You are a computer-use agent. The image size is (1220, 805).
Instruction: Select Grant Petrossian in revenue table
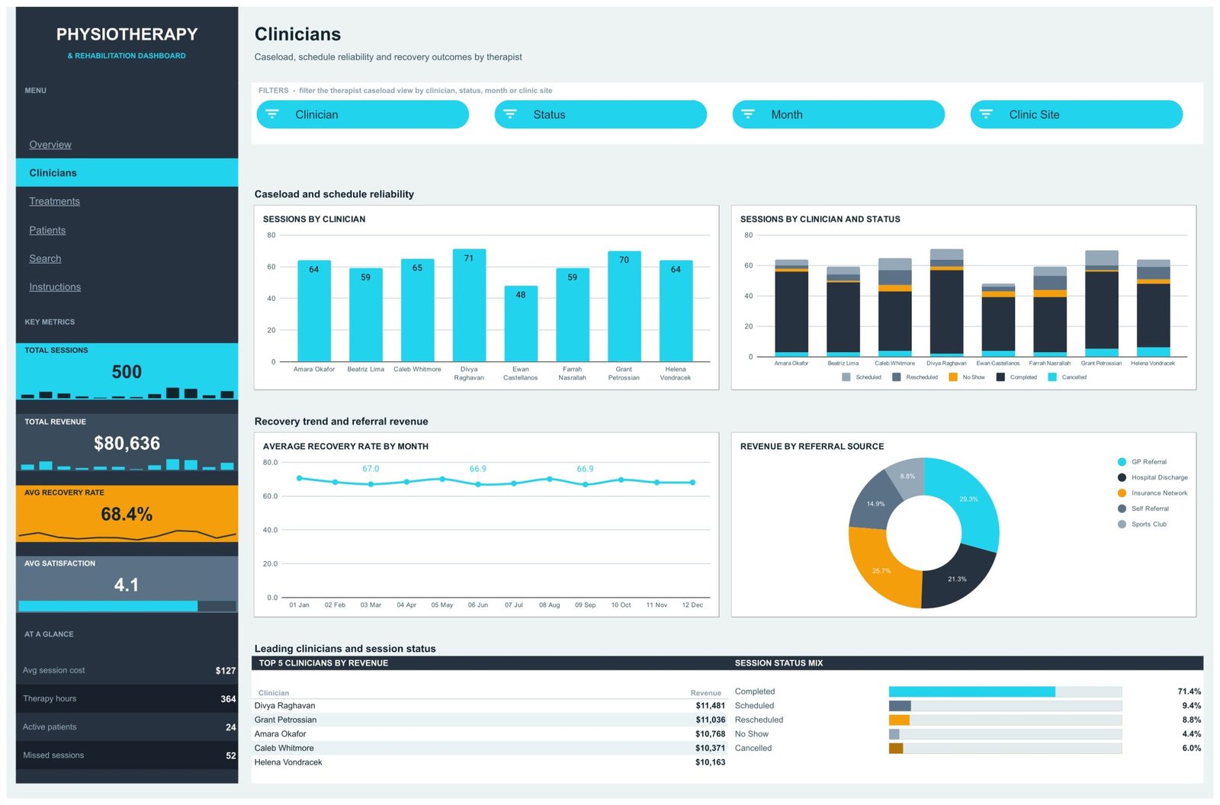click(490, 720)
